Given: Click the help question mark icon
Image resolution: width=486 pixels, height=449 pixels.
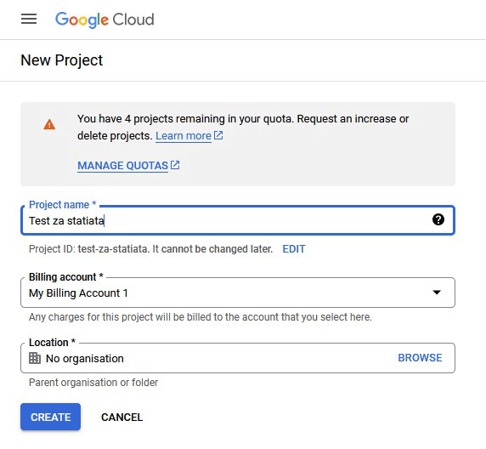Looking at the screenshot, I should coord(438,219).
